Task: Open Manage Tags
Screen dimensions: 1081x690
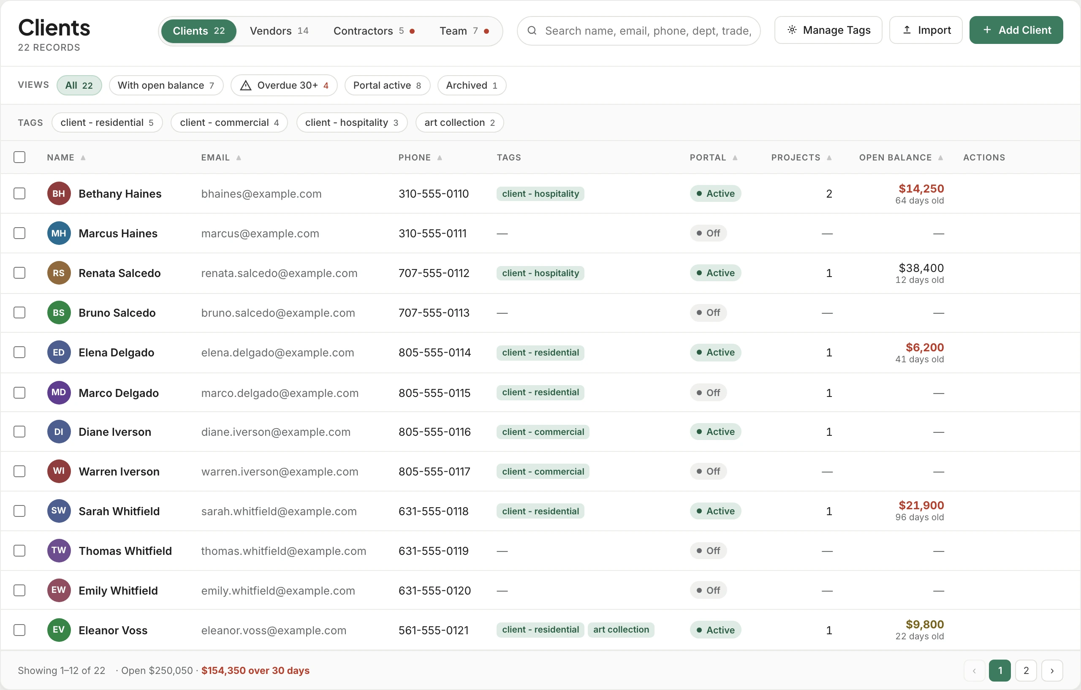Action: coord(828,30)
